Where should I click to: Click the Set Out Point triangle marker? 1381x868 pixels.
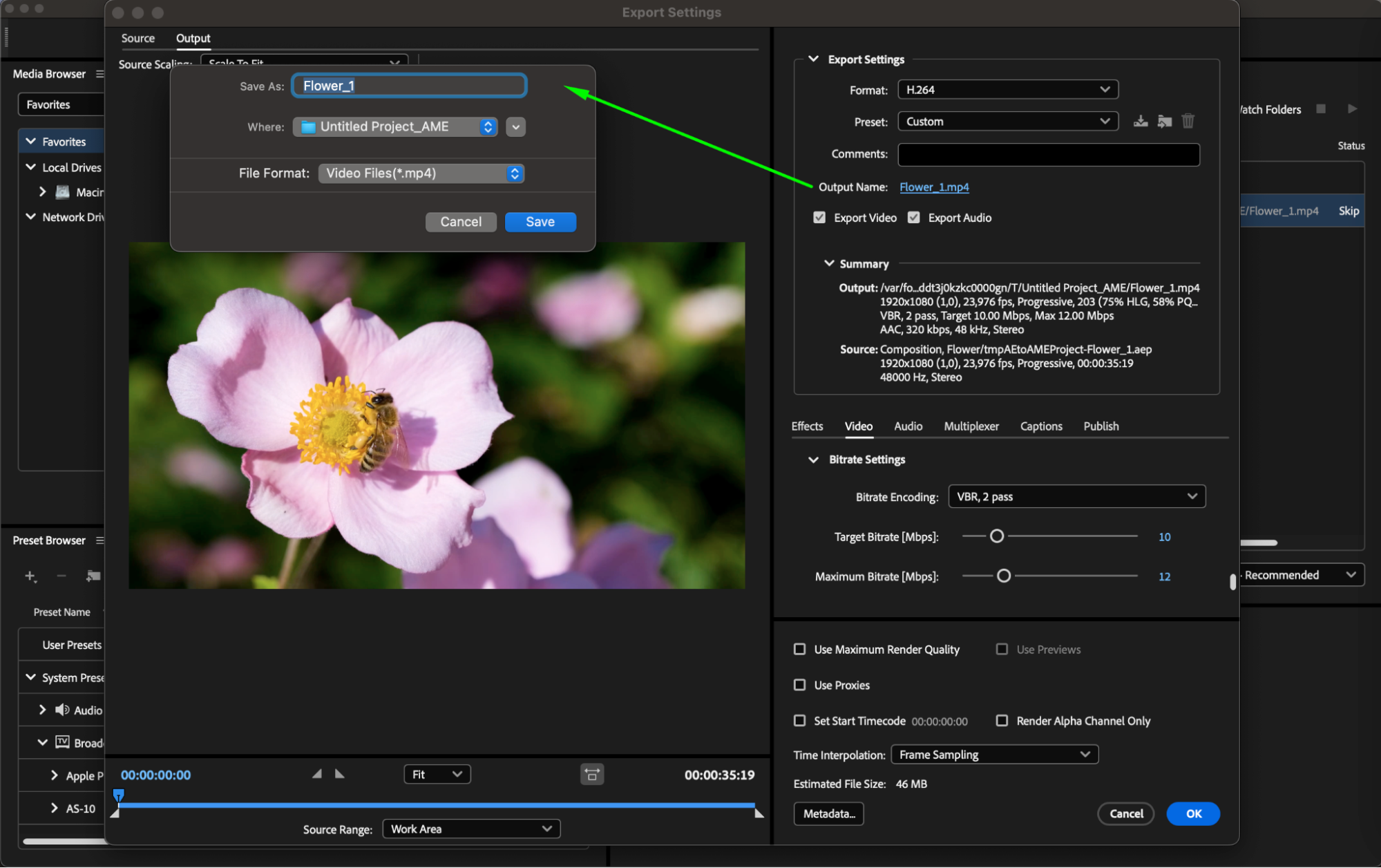tap(340, 774)
